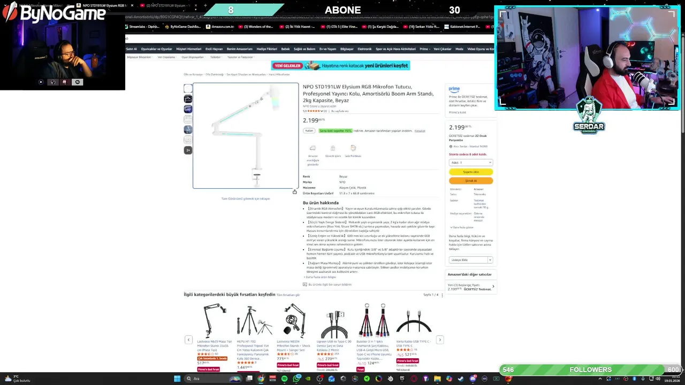The image size is (685, 385).
Task: Open Yeni Çıkanlar nav item
Action: 443,49
